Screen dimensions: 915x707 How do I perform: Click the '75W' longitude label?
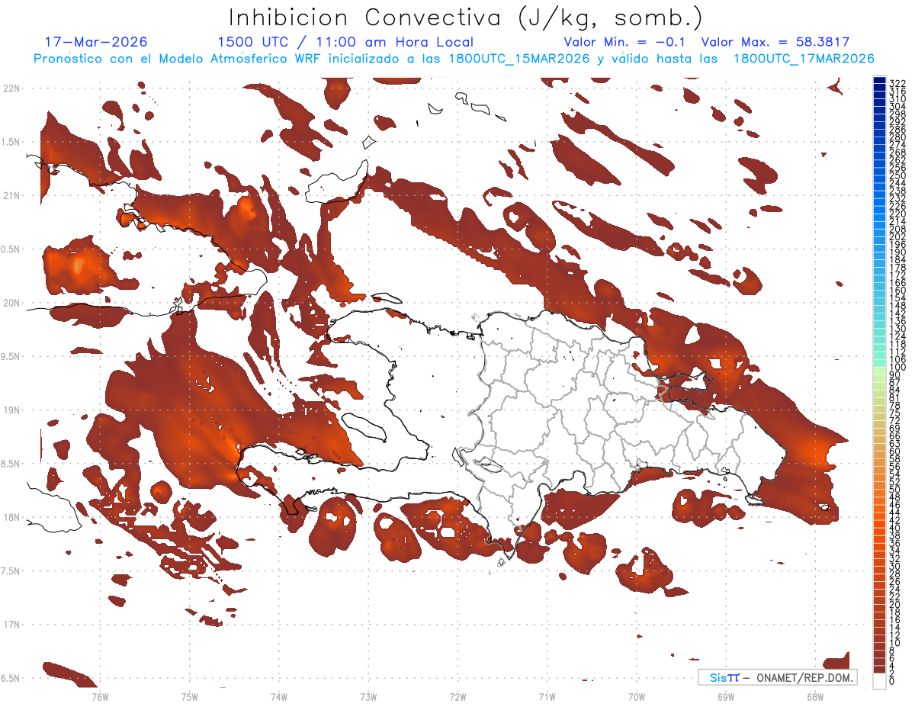190,697
